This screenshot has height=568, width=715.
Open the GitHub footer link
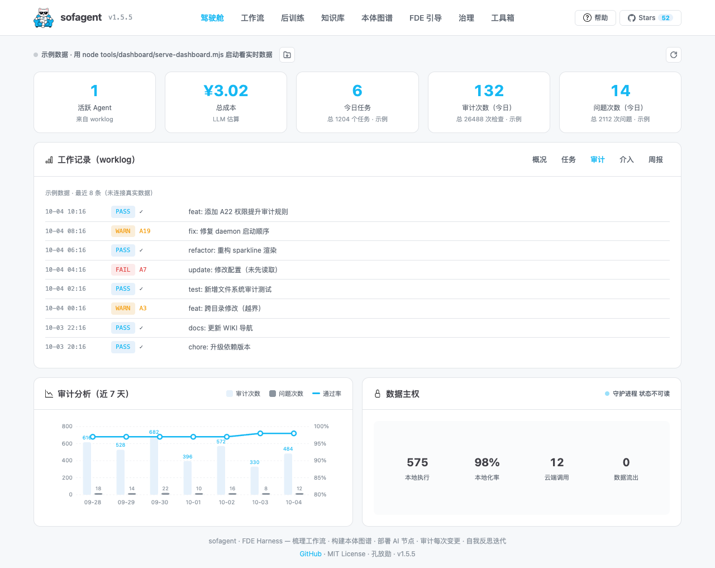tap(311, 554)
